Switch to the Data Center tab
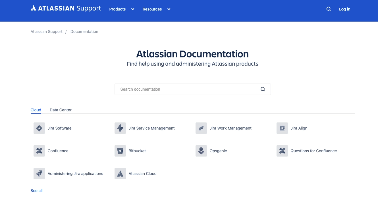378x202 pixels. 61,110
